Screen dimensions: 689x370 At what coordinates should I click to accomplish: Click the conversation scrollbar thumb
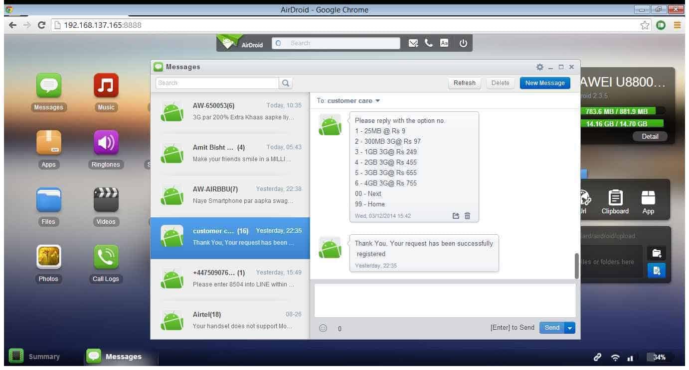click(577, 266)
